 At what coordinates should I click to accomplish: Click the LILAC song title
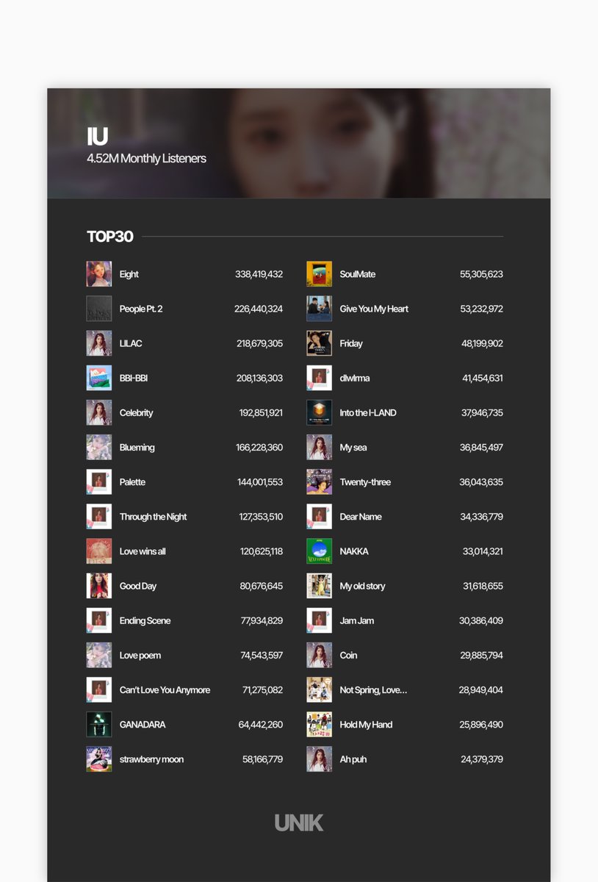coord(131,343)
